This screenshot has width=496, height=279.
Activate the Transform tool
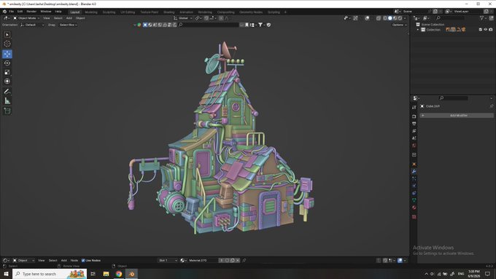click(7, 82)
